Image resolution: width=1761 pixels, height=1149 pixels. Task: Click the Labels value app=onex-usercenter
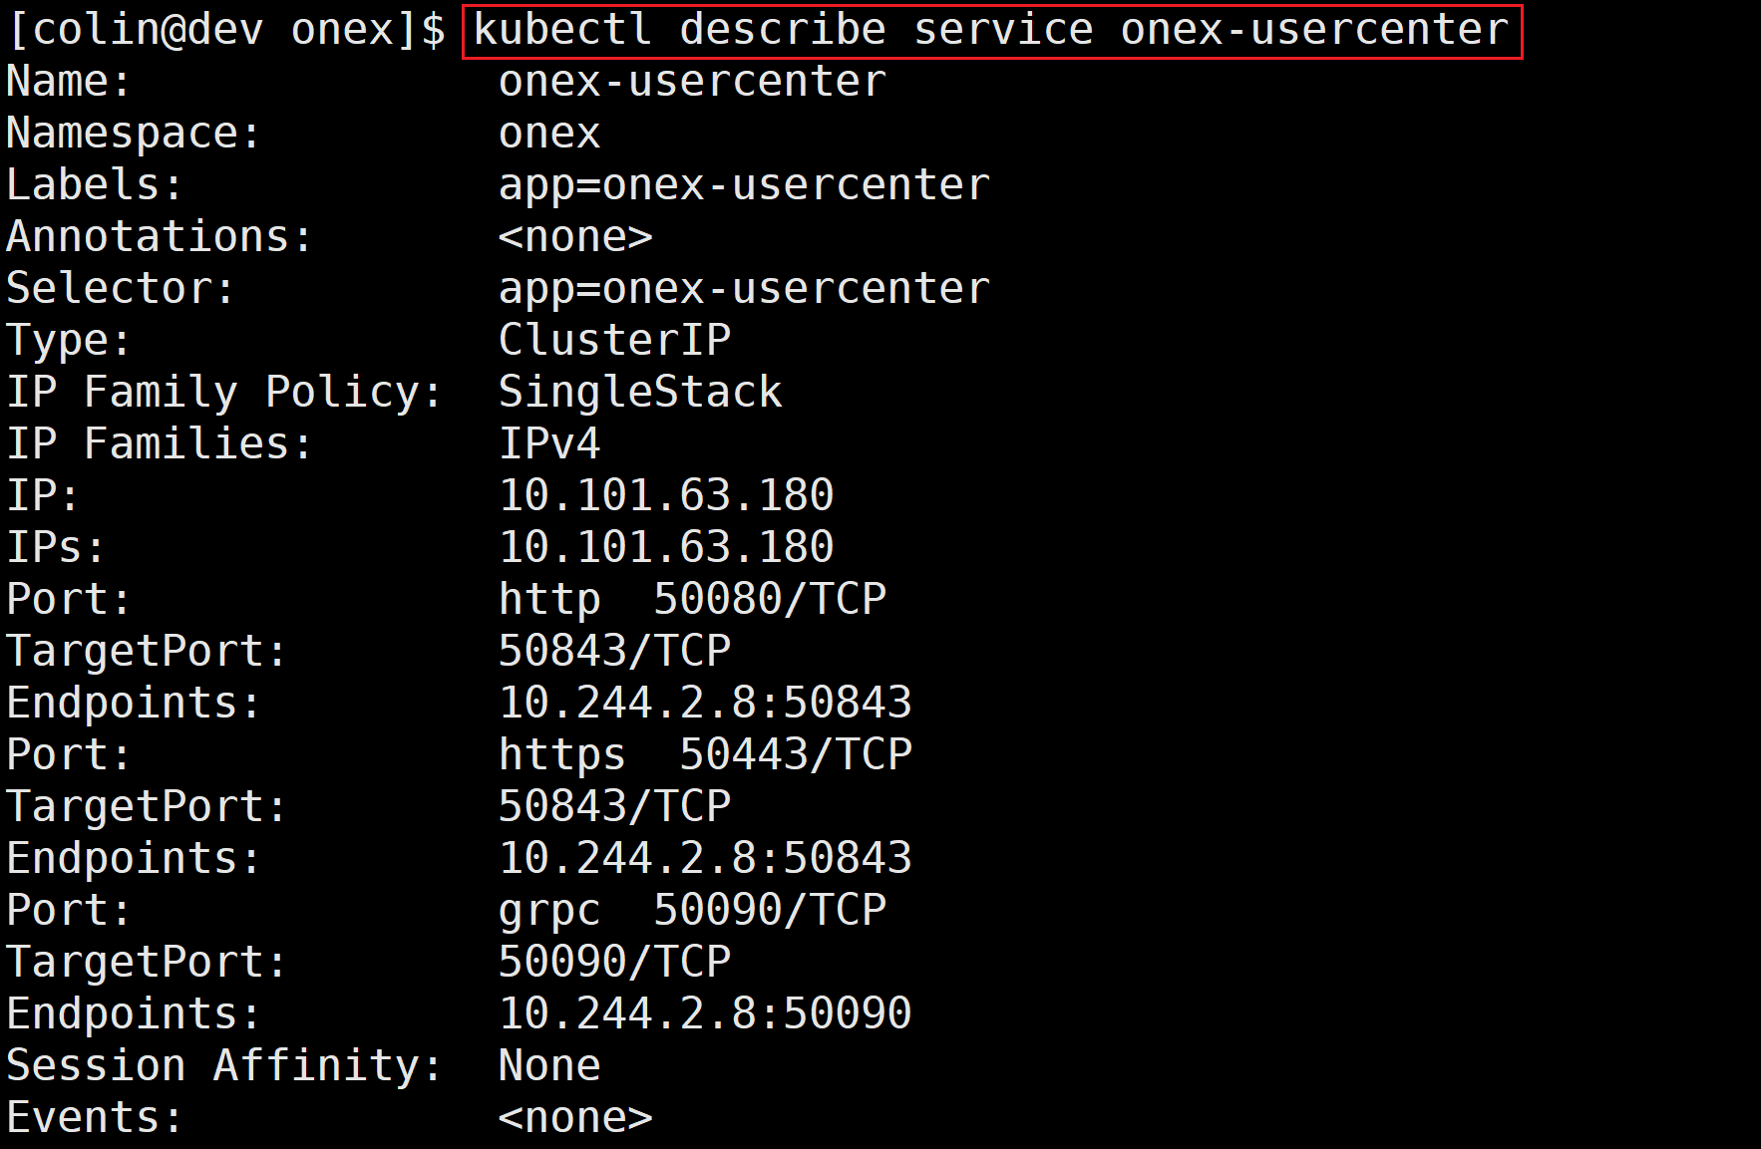pos(744,185)
